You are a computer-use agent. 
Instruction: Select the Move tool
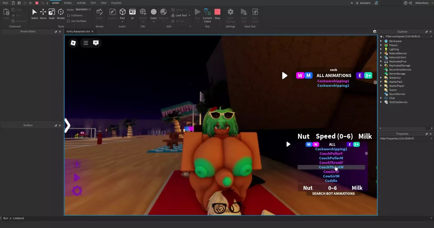(43, 14)
